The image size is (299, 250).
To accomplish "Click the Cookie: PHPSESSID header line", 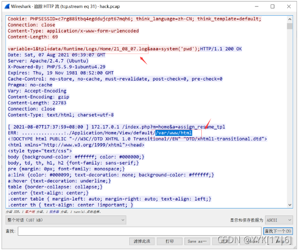I will (134, 19).
